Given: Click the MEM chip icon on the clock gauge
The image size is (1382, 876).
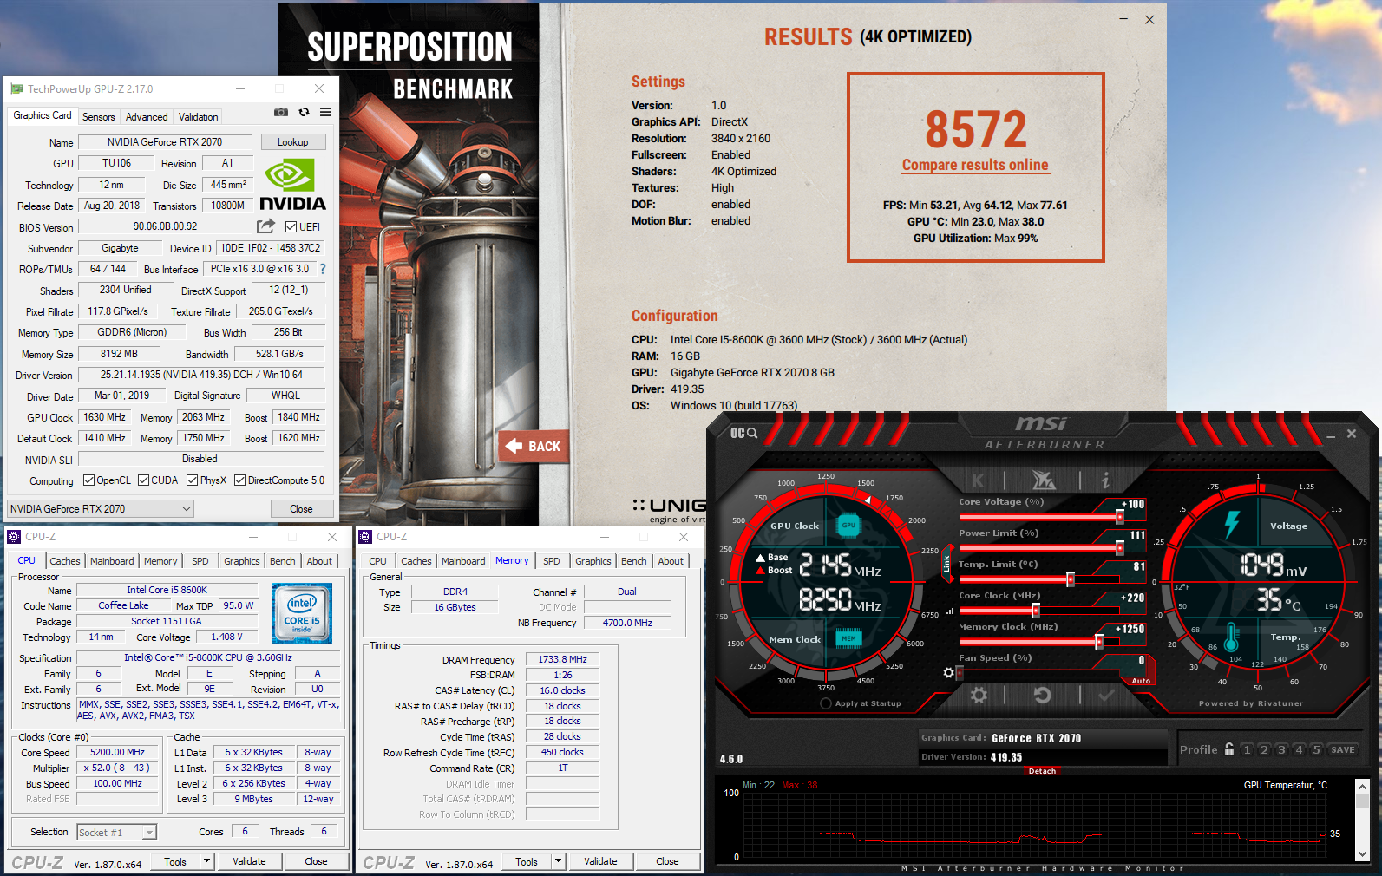Looking at the screenshot, I should coord(848,638).
